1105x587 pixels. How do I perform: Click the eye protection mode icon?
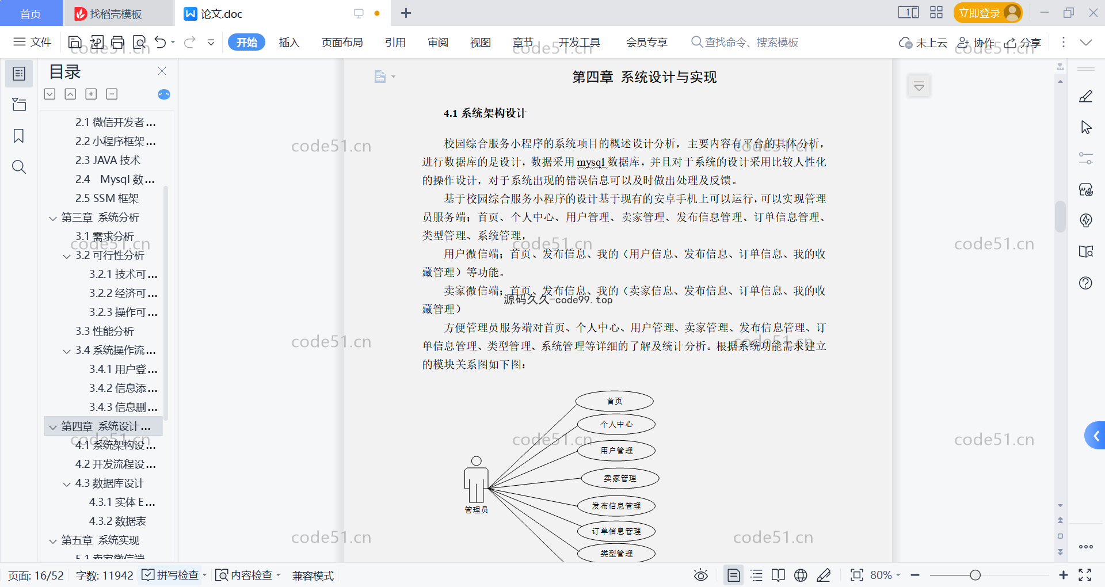700,575
